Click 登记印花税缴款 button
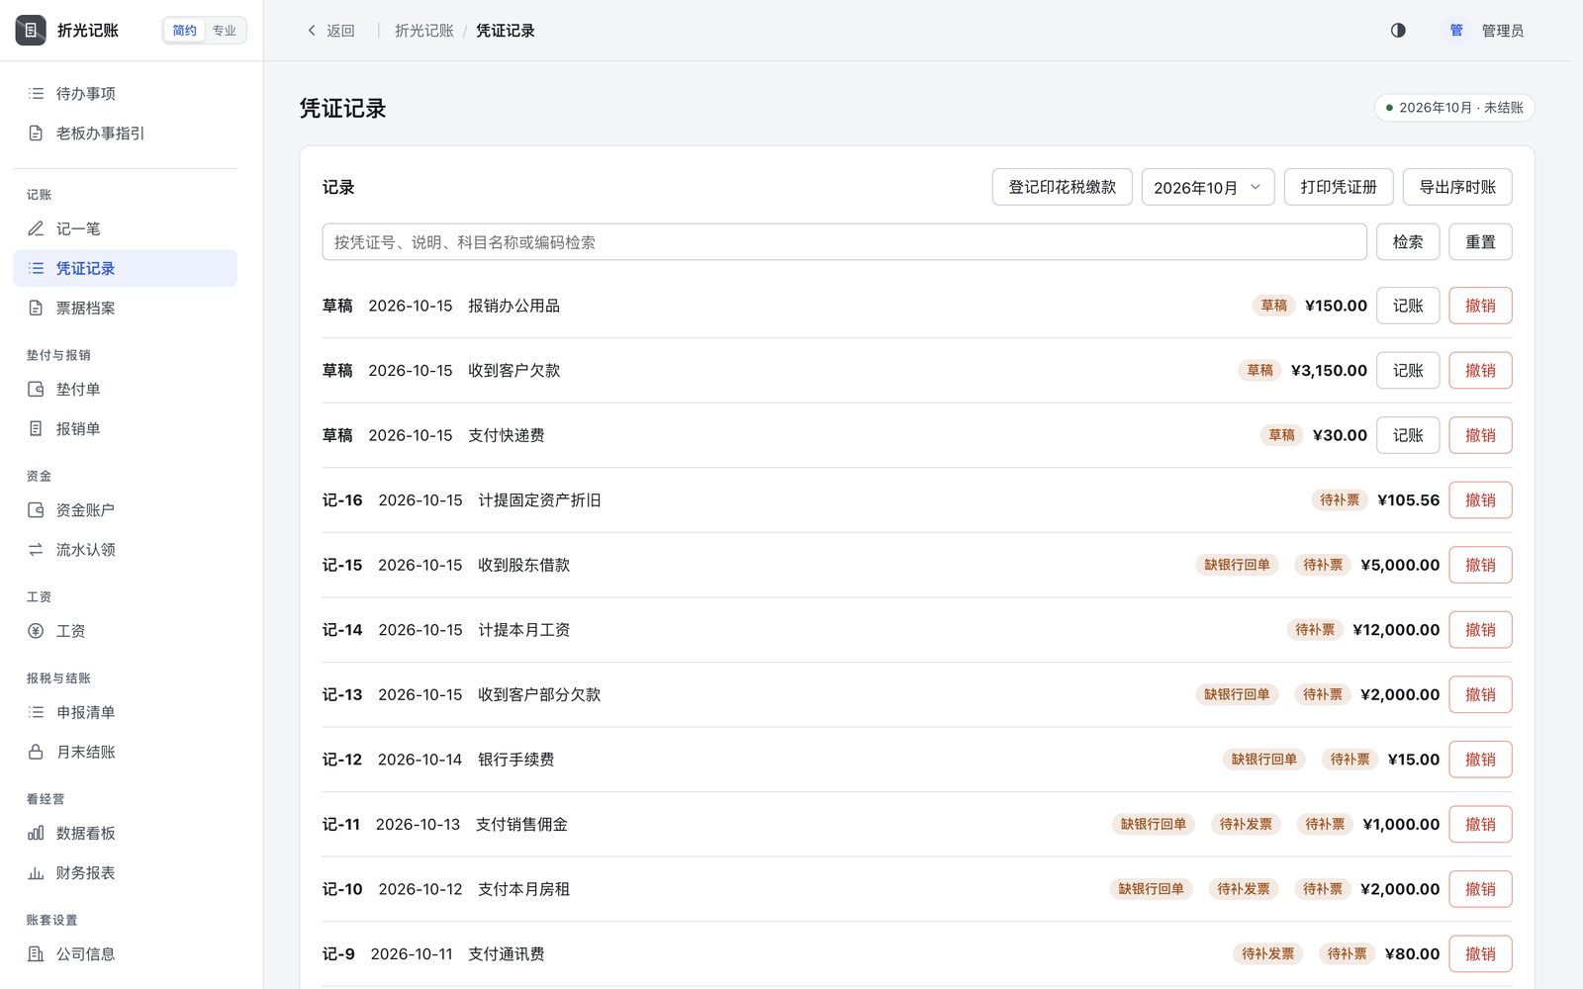Image resolution: width=1583 pixels, height=989 pixels. click(x=1063, y=187)
